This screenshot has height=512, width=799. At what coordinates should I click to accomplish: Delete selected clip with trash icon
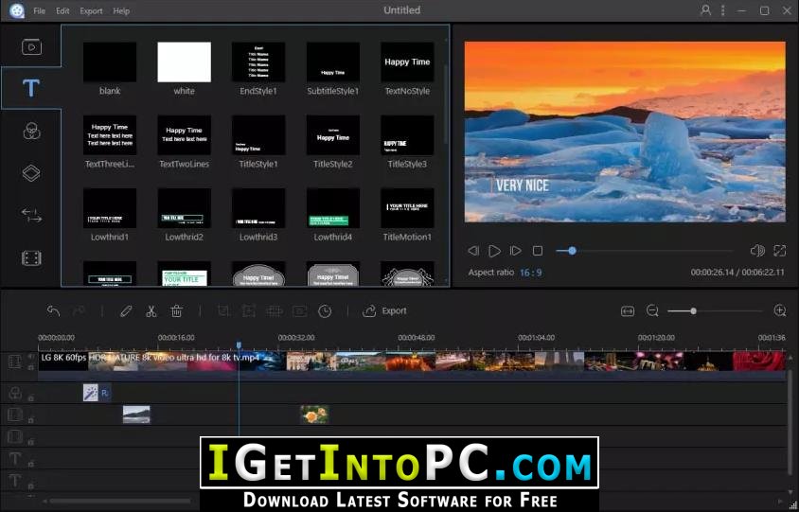point(176,310)
